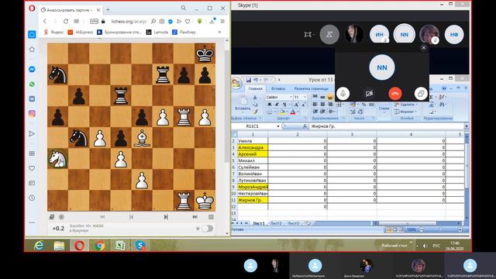The image size is (496, 279).
Task: Toggle Opera VPN badge in address bar
Action: pos(94,21)
